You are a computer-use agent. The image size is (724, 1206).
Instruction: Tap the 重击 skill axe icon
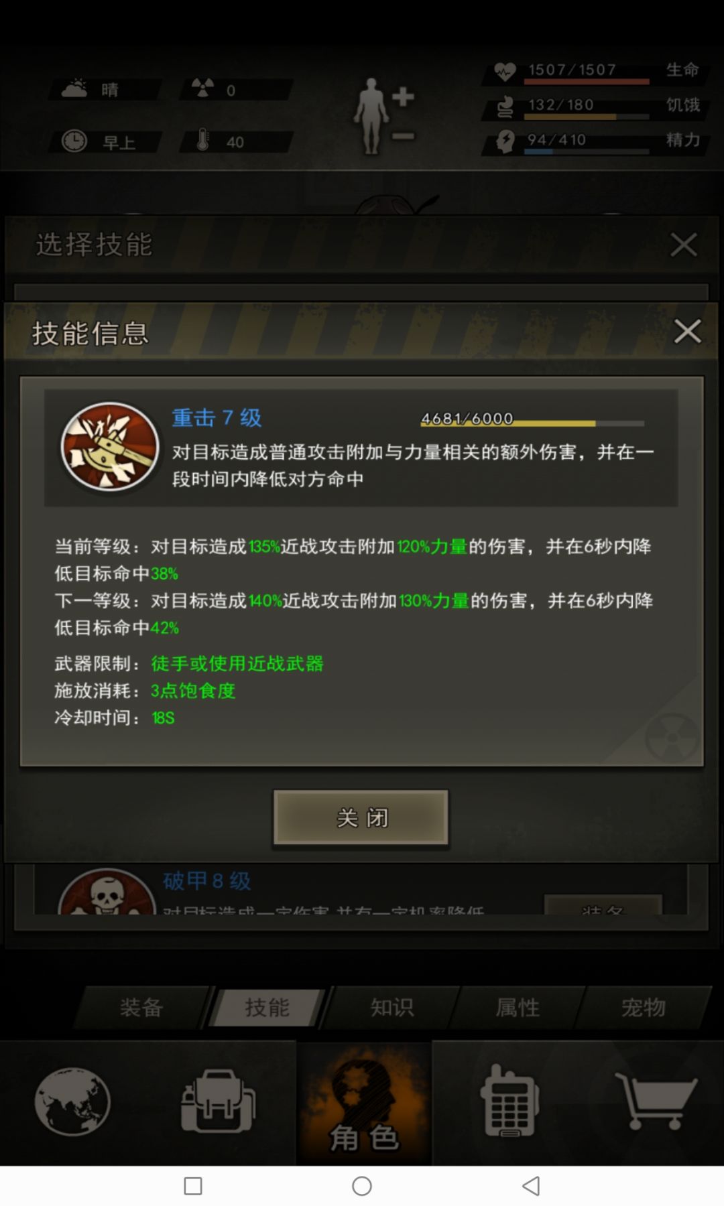tap(109, 446)
